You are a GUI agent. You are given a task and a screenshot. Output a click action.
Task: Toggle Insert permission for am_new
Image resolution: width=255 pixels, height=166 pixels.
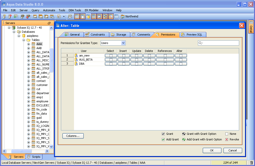click(x=124, y=56)
